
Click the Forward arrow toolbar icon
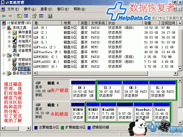(10, 16)
